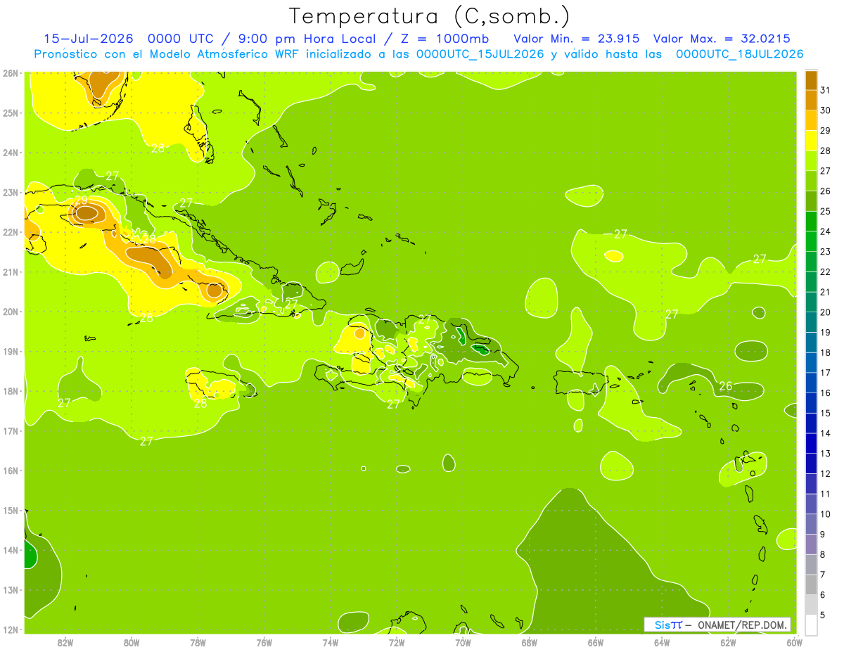The height and width of the screenshot is (652, 844).
Task: Click the contour label 26 east of Puerto Rico
Action: [x=726, y=386]
